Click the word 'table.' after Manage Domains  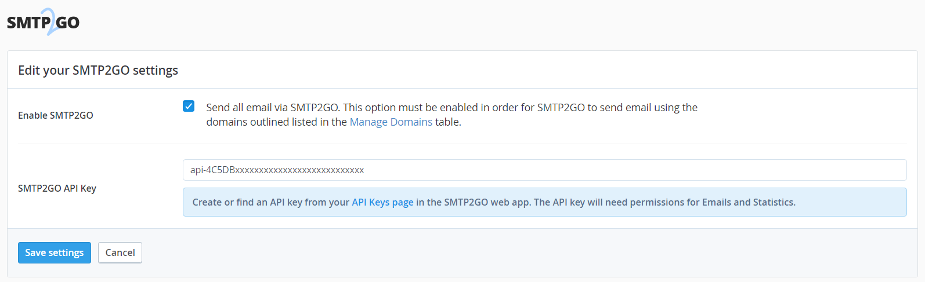[448, 122]
